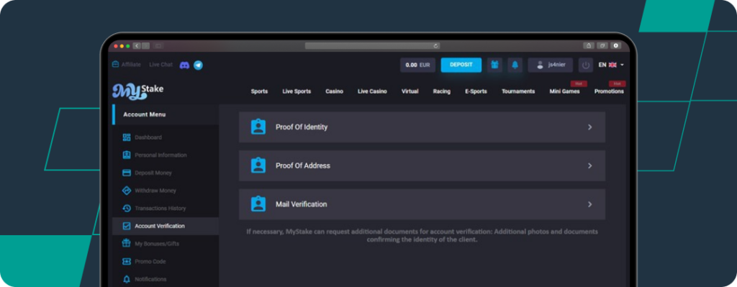This screenshot has height=287, width=737.
Task: Click the Affiliate briefcase icon
Action: tap(115, 64)
